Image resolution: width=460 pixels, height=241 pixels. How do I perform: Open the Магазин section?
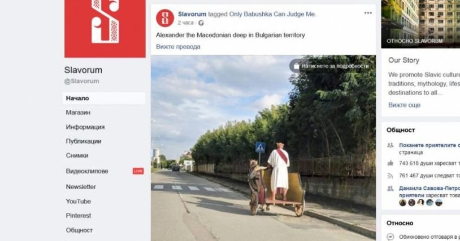click(x=78, y=113)
